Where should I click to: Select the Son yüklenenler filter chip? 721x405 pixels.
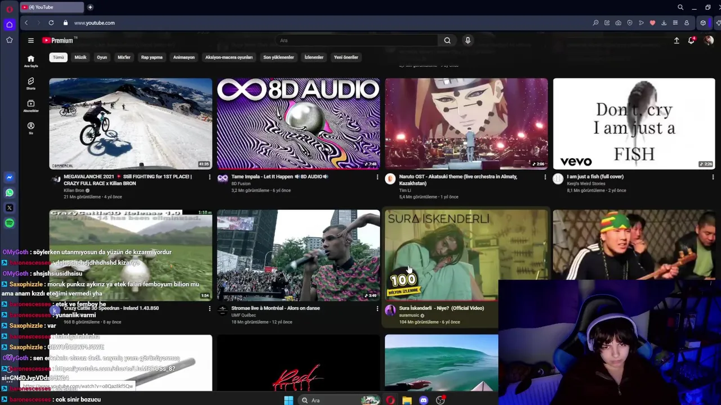pyautogui.click(x=278, y=57)
